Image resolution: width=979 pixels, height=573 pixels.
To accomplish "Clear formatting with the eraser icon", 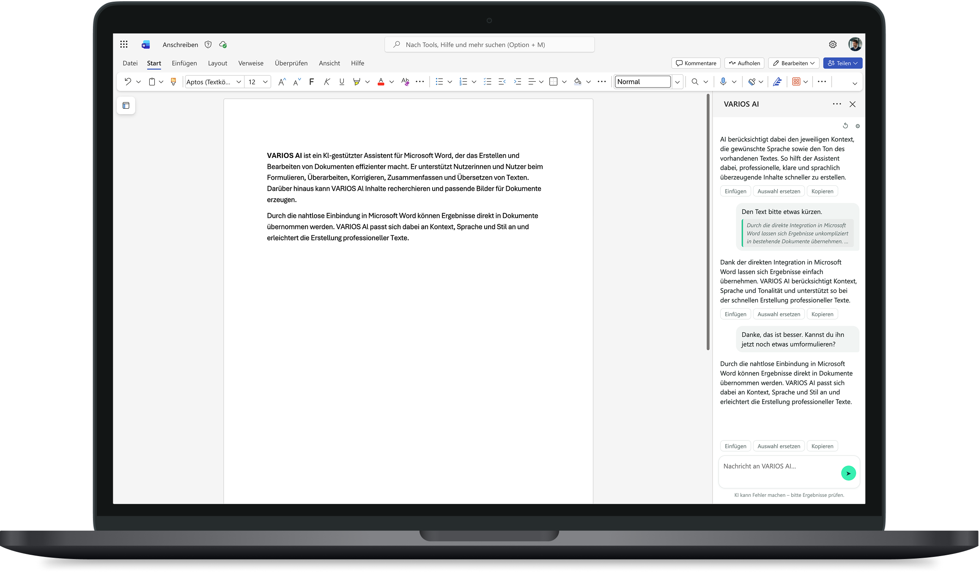I will point(405,82).
